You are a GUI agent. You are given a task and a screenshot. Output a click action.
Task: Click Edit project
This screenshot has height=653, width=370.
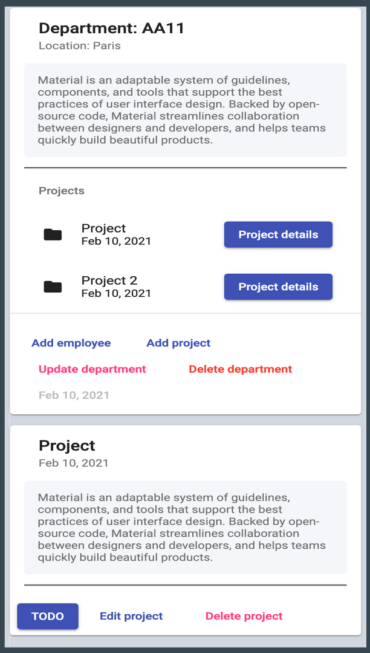(131, 616)
